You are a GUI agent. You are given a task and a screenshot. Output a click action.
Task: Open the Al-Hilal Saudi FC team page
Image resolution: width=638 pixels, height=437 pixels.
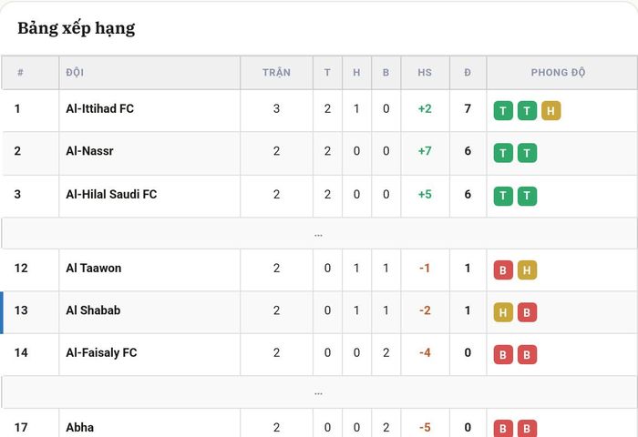pos(111,194)
